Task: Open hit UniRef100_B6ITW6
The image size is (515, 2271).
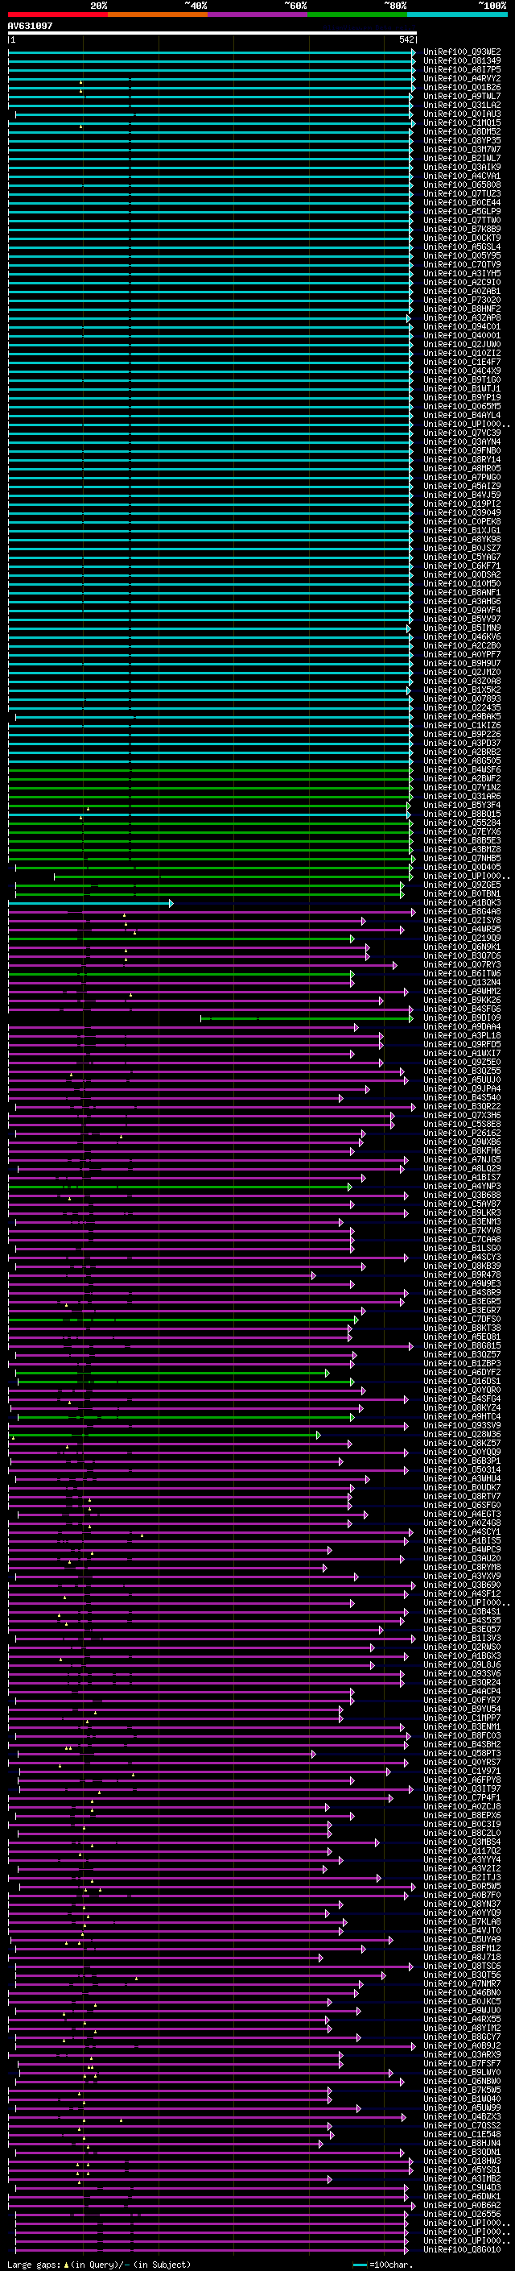Action: [462, 973]
